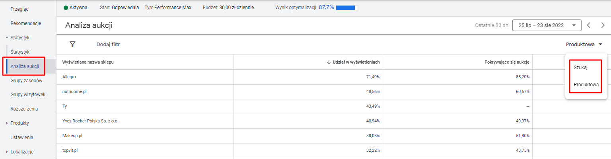
Task: Open Analiza aukcji in the sidebar
Action: point(25,66)
